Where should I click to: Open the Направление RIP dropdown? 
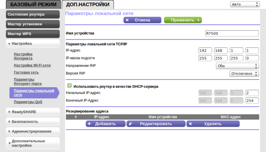pos(237,66)
